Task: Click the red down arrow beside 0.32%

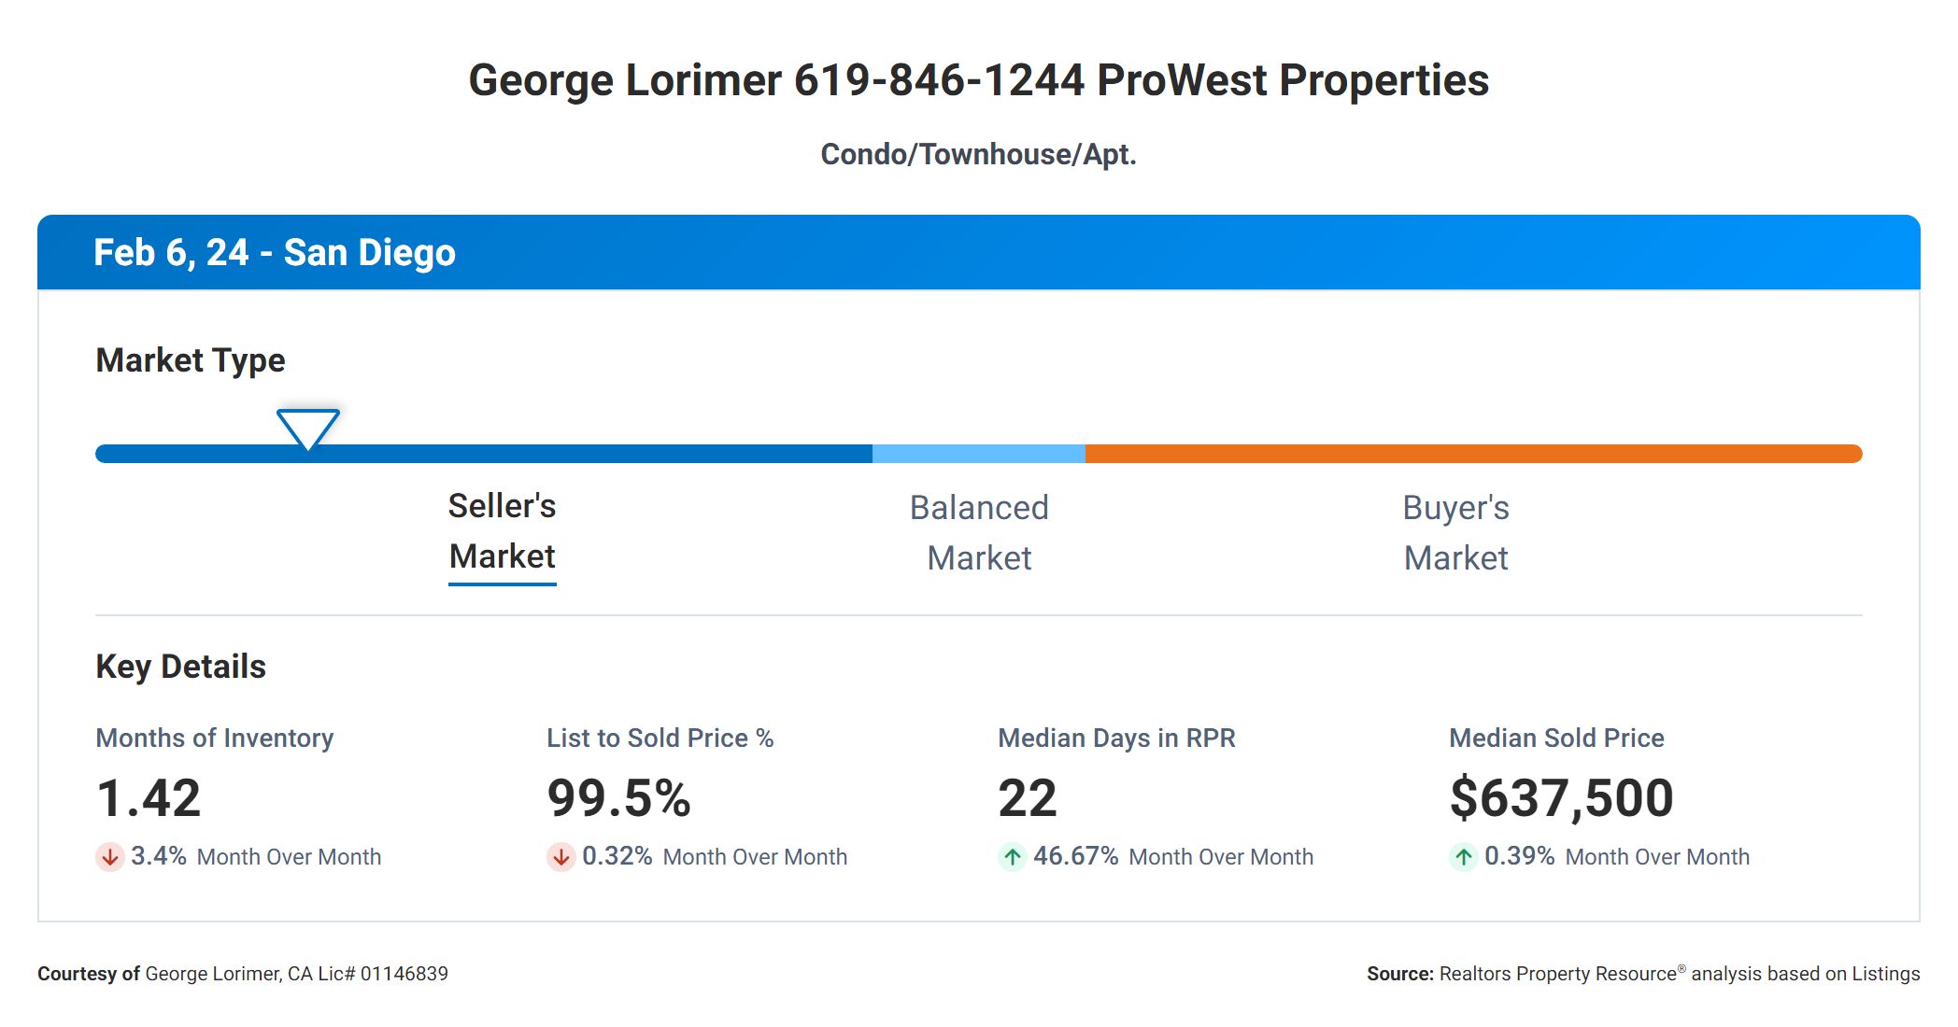Action: pyautogui.click(x=560, y=856)
